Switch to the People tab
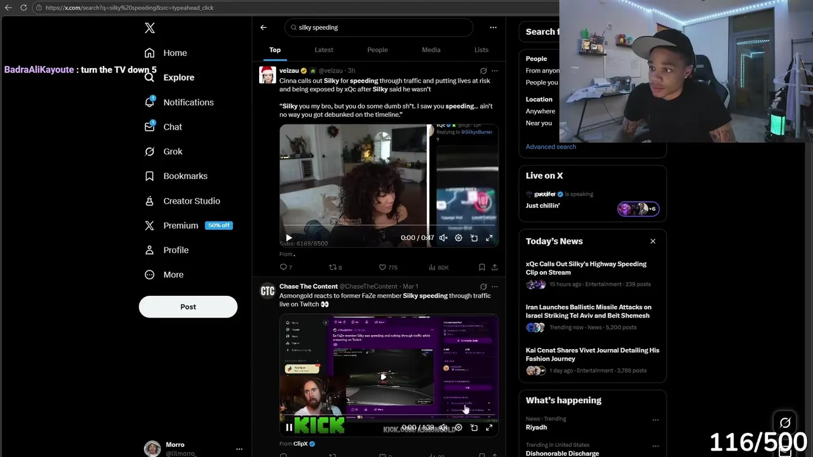This screenshot has height=457, width=813. (377, 50)
